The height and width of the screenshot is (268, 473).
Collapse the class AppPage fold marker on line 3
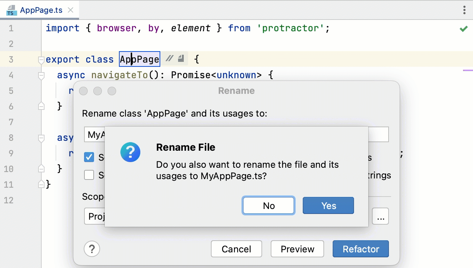pos(41,60)
